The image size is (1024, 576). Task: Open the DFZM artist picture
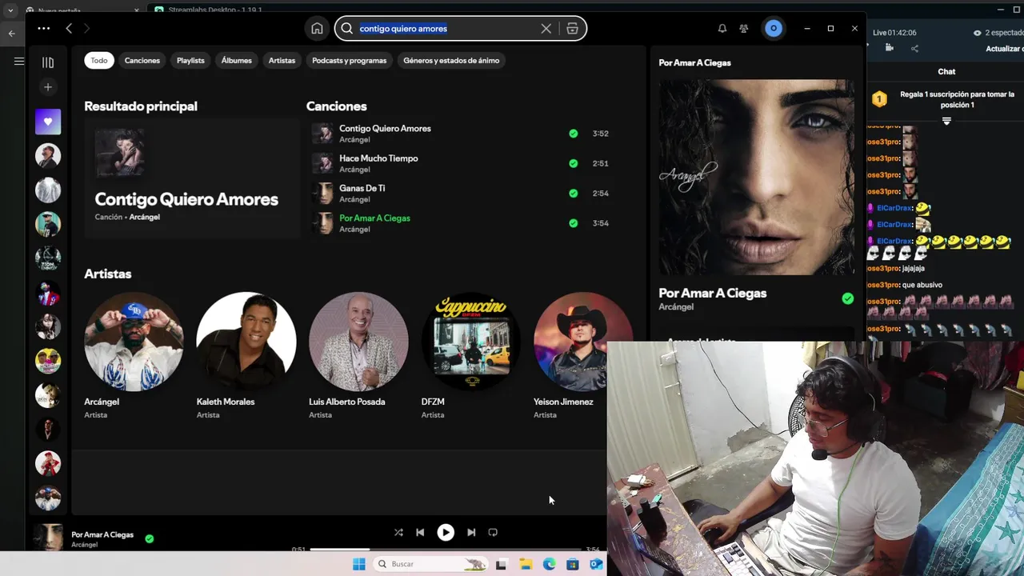coord(471,342)
